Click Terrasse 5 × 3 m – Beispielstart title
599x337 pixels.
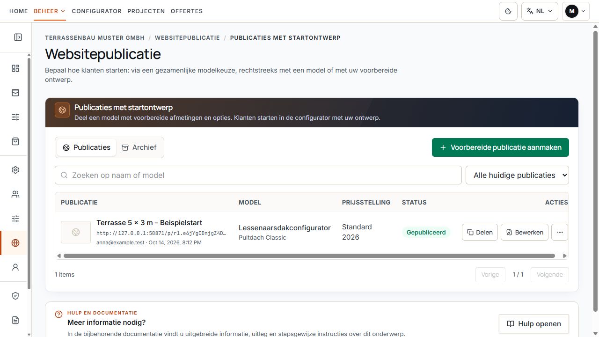click(149, 223)
